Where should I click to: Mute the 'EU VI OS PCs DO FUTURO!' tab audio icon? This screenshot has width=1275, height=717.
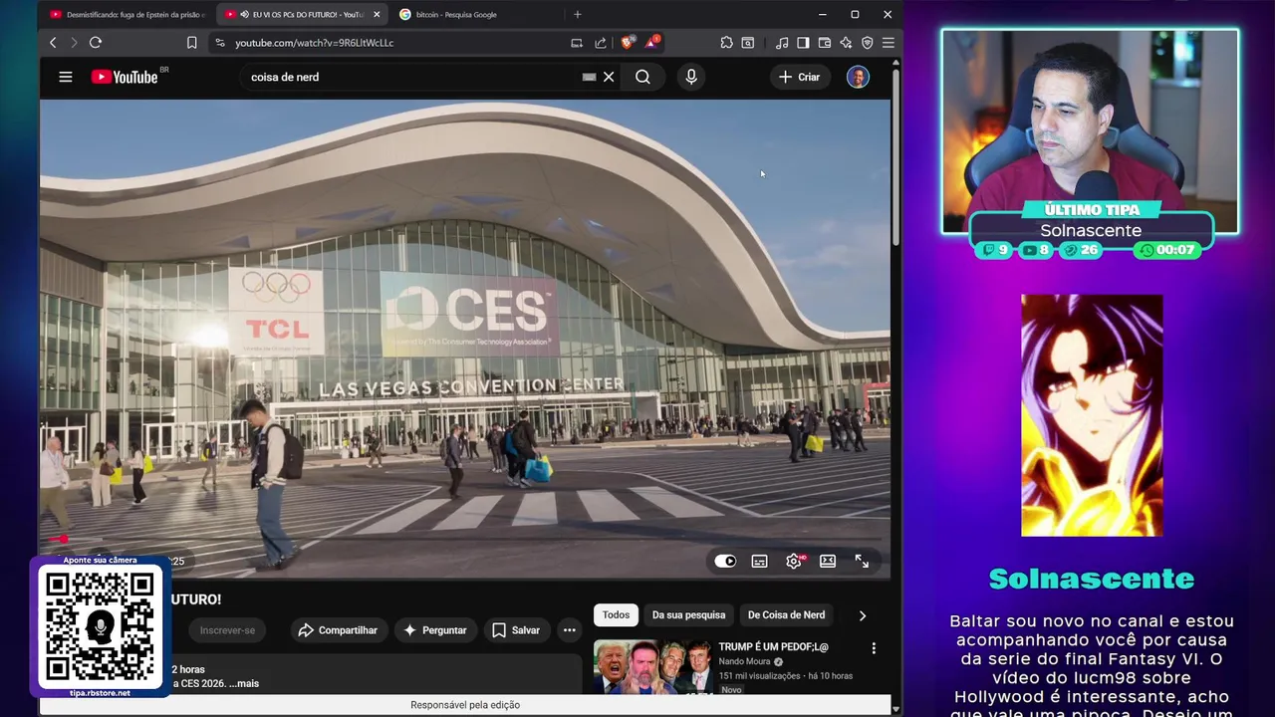tap(244, 14)
